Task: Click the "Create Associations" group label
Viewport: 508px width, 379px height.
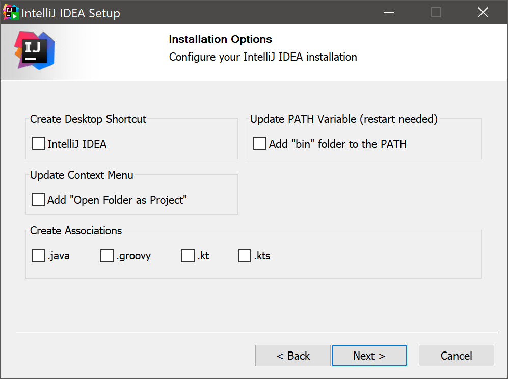Action: [x=76, y=231]
